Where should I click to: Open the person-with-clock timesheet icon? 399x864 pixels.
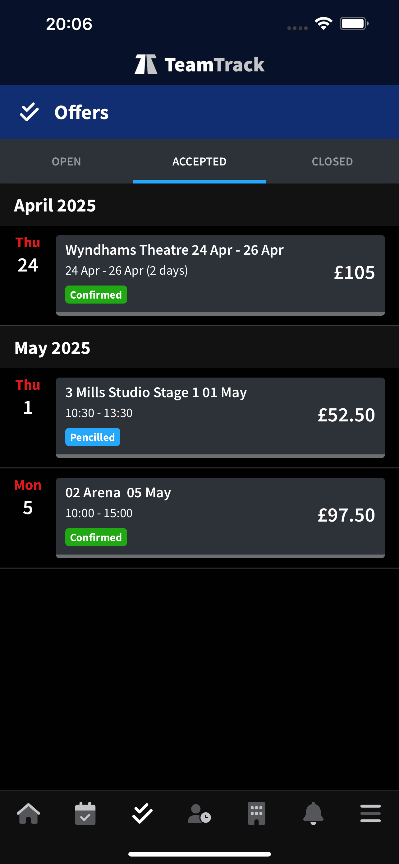pos(199,813)
